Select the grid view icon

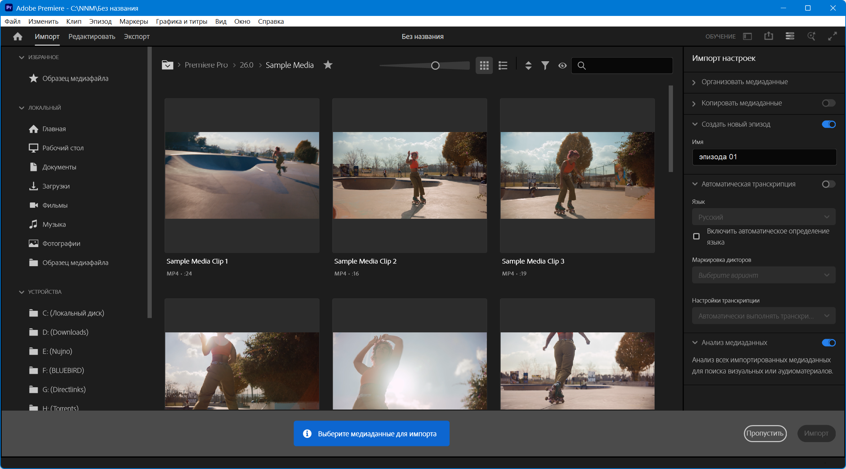[x=484, y=65]
